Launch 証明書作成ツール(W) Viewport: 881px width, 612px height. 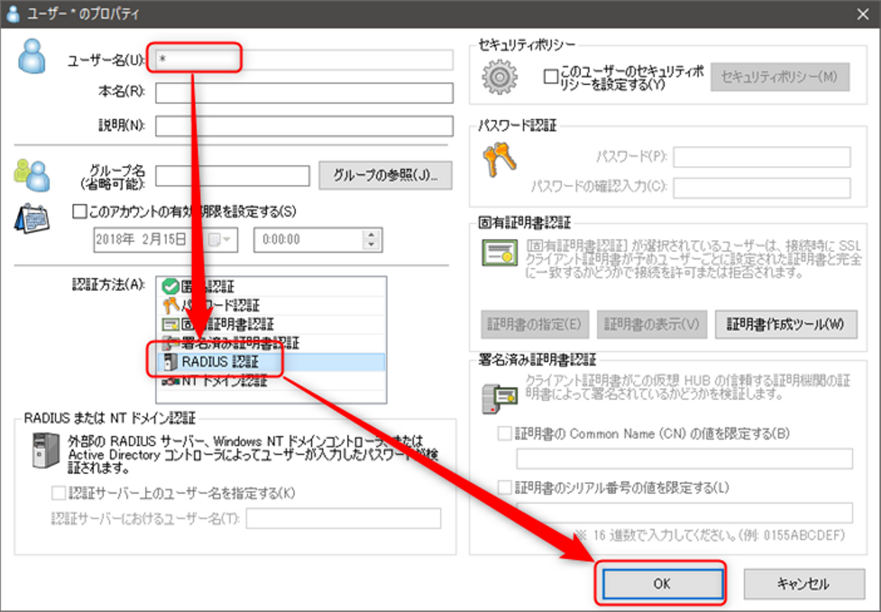pyautogui.click(x=786, y=324)
